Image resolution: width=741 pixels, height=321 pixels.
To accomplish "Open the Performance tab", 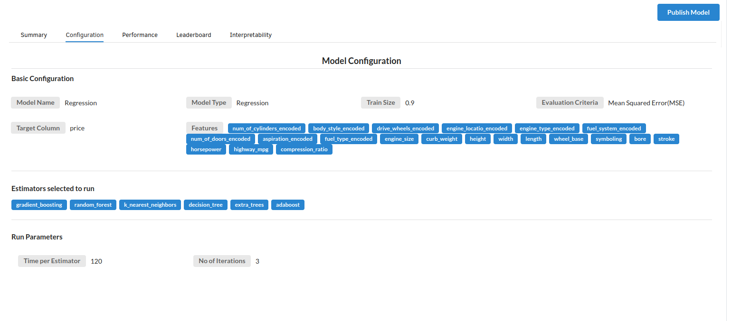I will point(140,35).
